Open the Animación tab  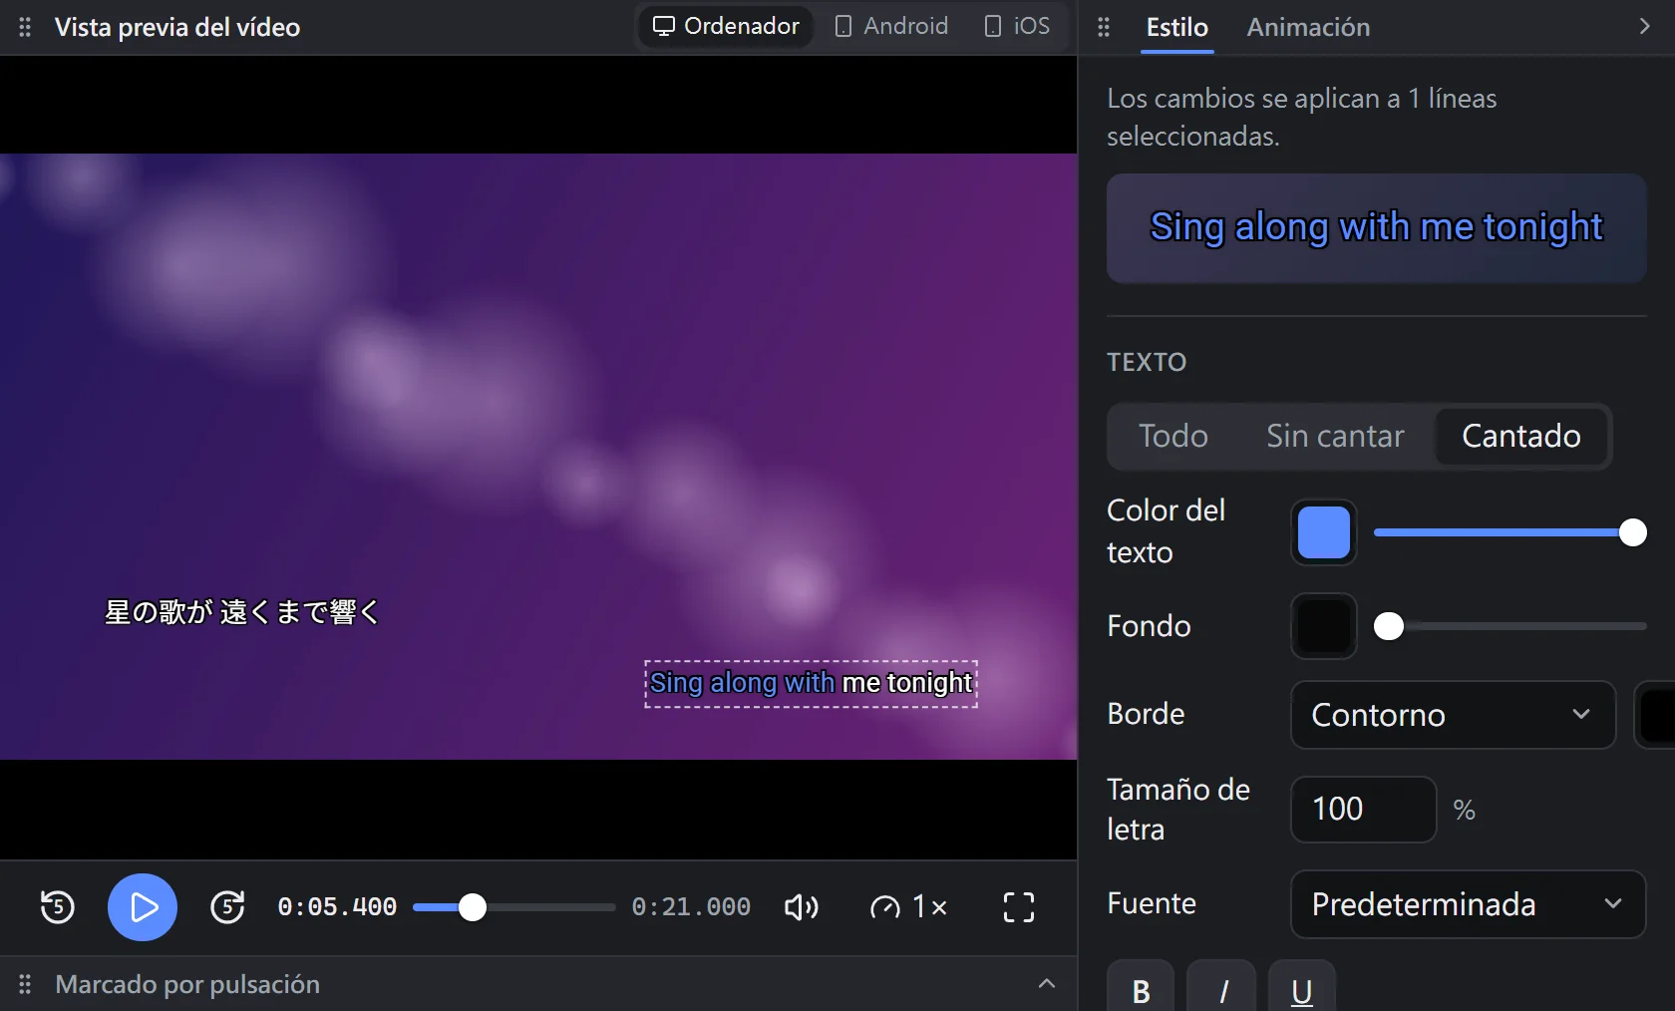point(1308,27)
